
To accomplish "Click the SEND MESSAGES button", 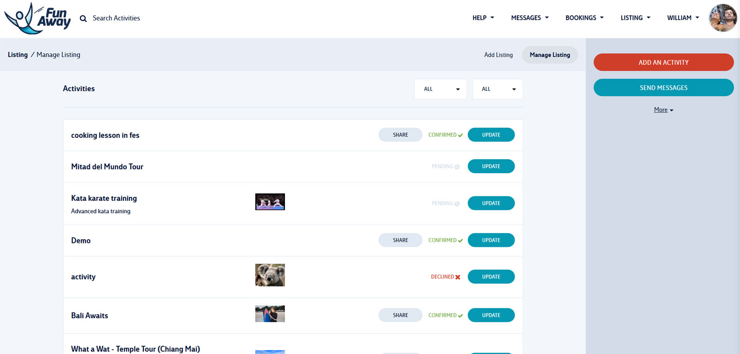I will [x=663, y=88].
